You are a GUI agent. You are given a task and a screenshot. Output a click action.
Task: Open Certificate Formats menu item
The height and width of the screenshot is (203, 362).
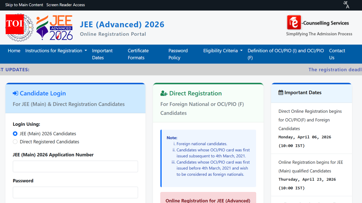click(x=138, y=54)
